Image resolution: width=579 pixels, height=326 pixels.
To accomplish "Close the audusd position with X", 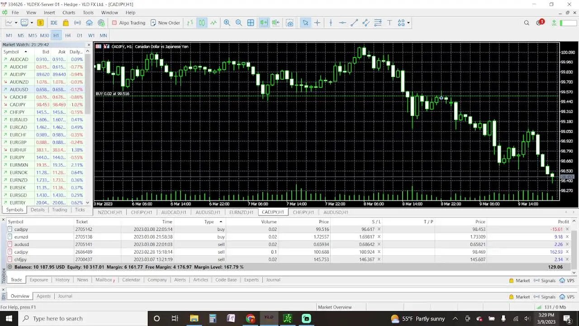I will point(567,244).
